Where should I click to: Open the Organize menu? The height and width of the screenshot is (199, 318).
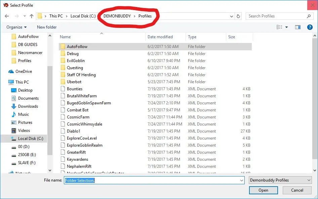(16, 27)
